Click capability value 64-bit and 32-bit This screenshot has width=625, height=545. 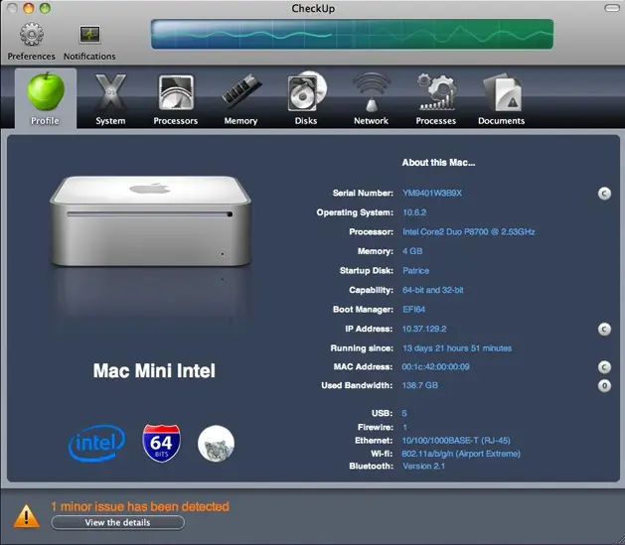coord(433,290)
